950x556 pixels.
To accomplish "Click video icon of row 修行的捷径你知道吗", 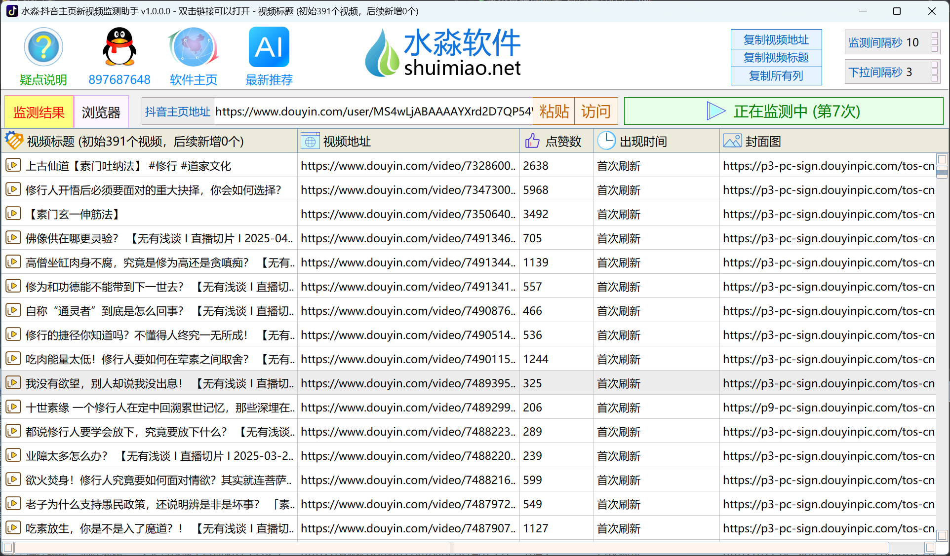I will (13, 334).
